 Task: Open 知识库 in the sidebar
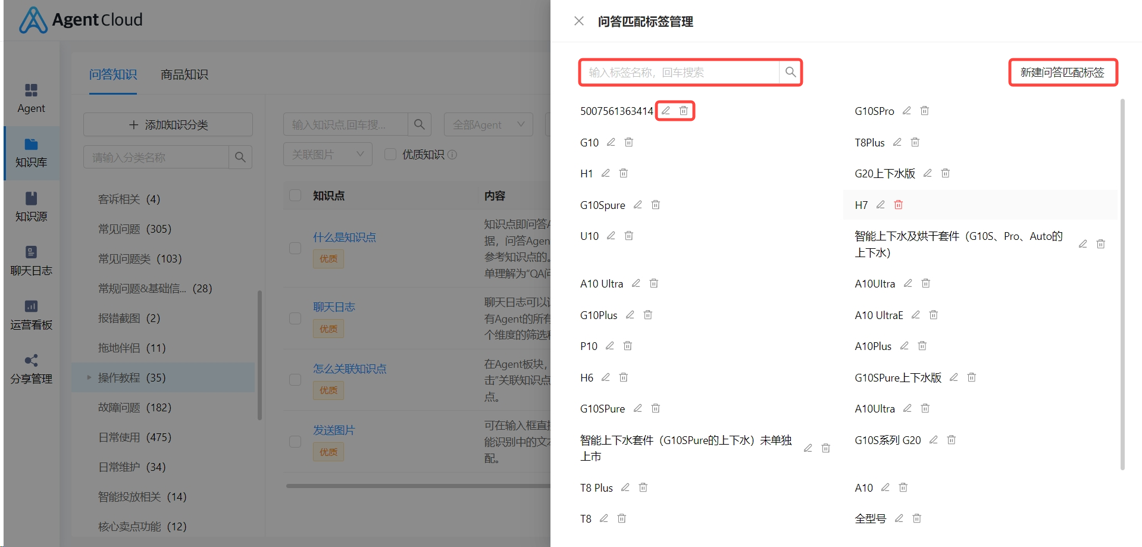pos(31,153)
